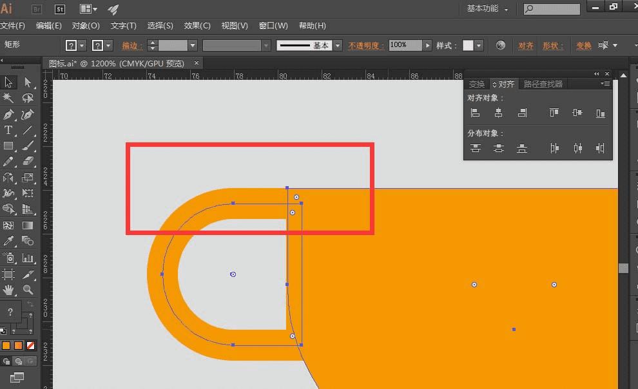Switch to the 路径查找器 tab
The width and height of the screenshot is (638, 389).
pyautogui.click(x=543, y=84)
